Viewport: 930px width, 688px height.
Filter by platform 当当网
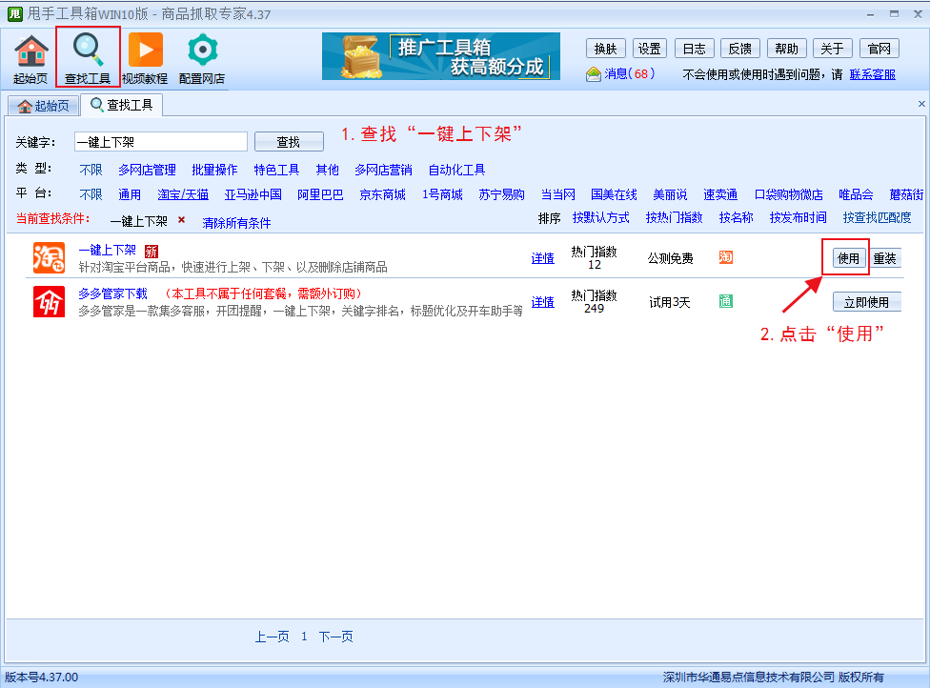(x=558, y=194)
